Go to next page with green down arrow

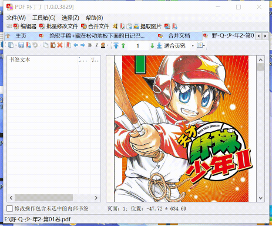pos(152,46)
